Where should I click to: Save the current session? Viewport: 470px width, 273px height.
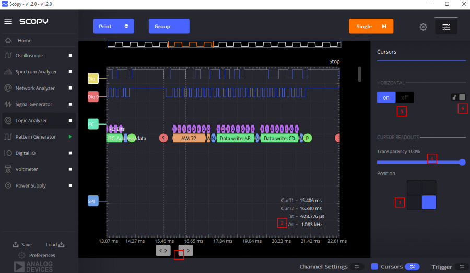(x=22, y=244)
